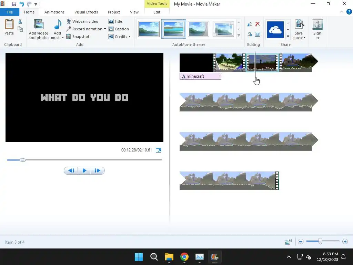This screenshot has width=353, height=265.
Task: Change thumbnail size icon in status bar
Action: pyautogui.click(x=288, y=242)
